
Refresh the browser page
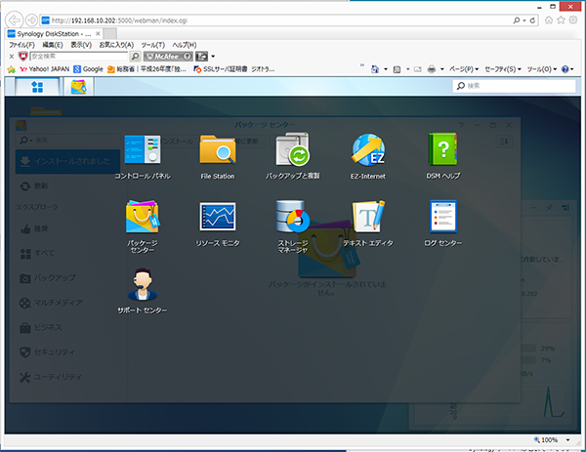pos(532,21)
